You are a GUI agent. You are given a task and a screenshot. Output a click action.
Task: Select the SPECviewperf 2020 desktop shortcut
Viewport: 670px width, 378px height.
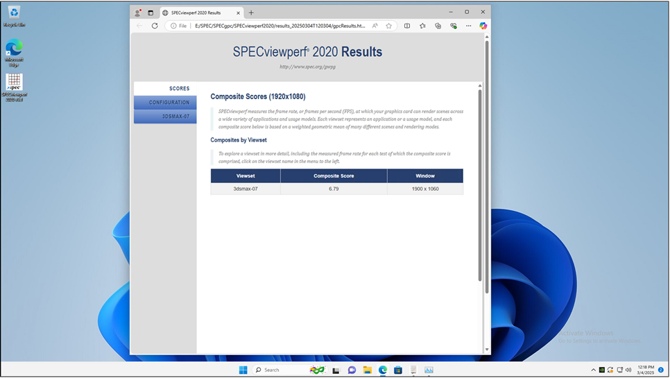(x=14, y=87)
